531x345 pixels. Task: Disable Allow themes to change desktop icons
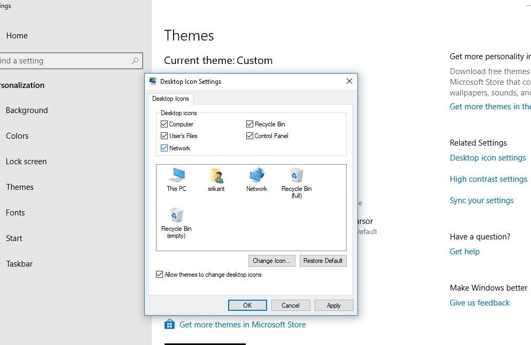159,274
